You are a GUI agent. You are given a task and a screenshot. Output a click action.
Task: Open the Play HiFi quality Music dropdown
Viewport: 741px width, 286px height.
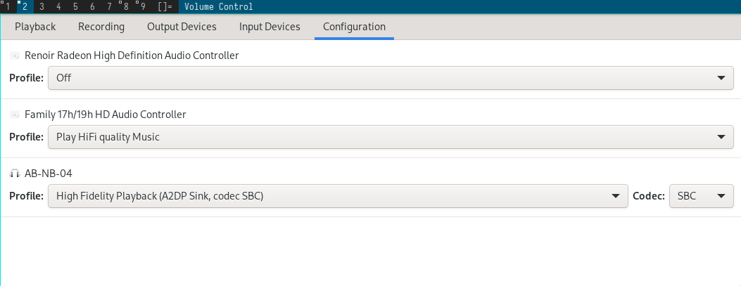[x=391, y=137]
